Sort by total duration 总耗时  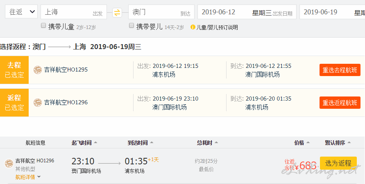pos(207,143)
